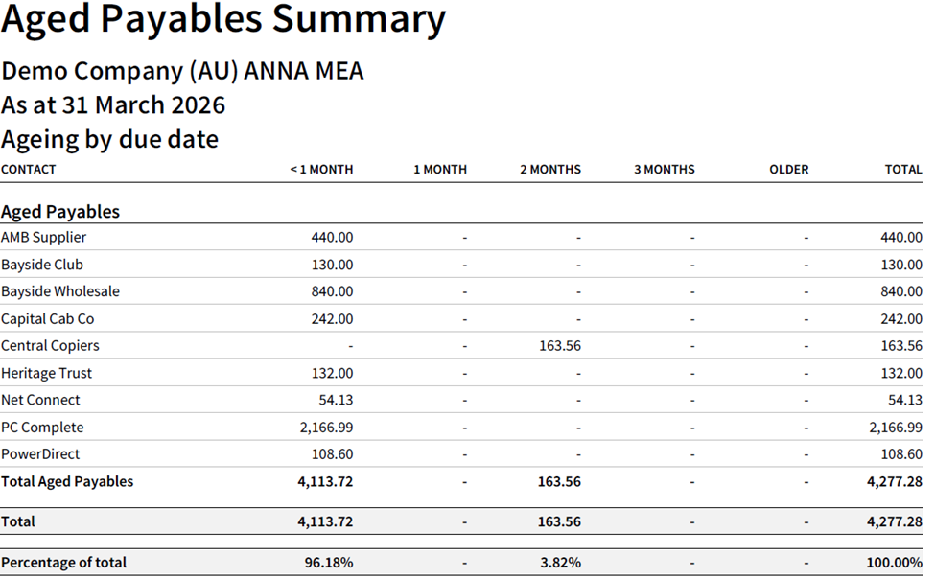Viewport: 935px width, 579px height.
Task: Open PC Complete 2,166.99 total amount
Action: click(x=896, y=428)
